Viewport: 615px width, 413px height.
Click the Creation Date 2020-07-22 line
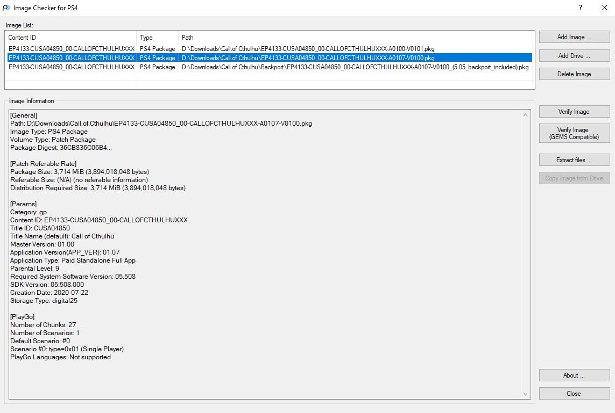pyautogui.click(x=49, y=292)
